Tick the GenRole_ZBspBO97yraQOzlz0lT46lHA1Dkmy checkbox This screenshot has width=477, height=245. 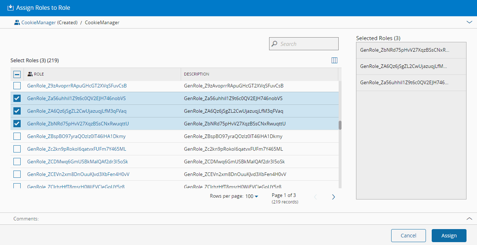[17, 136]
